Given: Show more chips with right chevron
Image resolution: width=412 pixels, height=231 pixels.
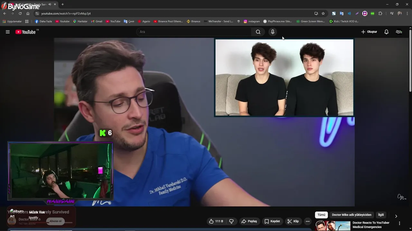Looking at the screenshot, I should pyautogui.click(x=396, y=216).
